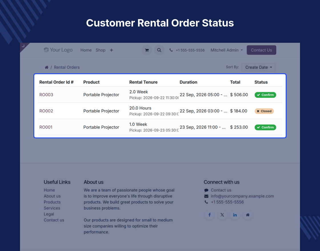Viewport: 320px width, 251px height.
Task: Click Portable Projector in the RO001 row
Action: point(101,127)
